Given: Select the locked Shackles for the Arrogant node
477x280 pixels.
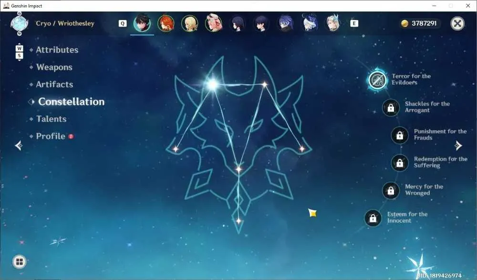Looking at the screenshot, I should coord(391,108).
